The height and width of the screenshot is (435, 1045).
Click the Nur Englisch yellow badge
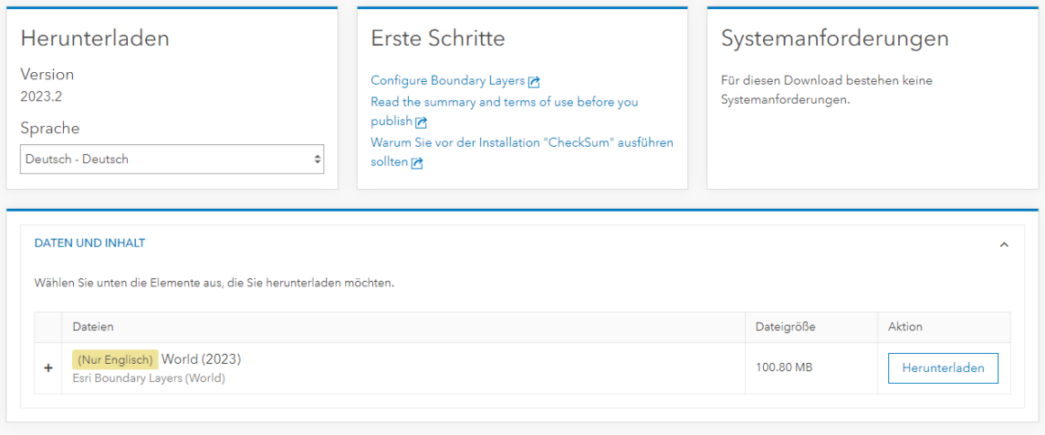pos(115,359)
